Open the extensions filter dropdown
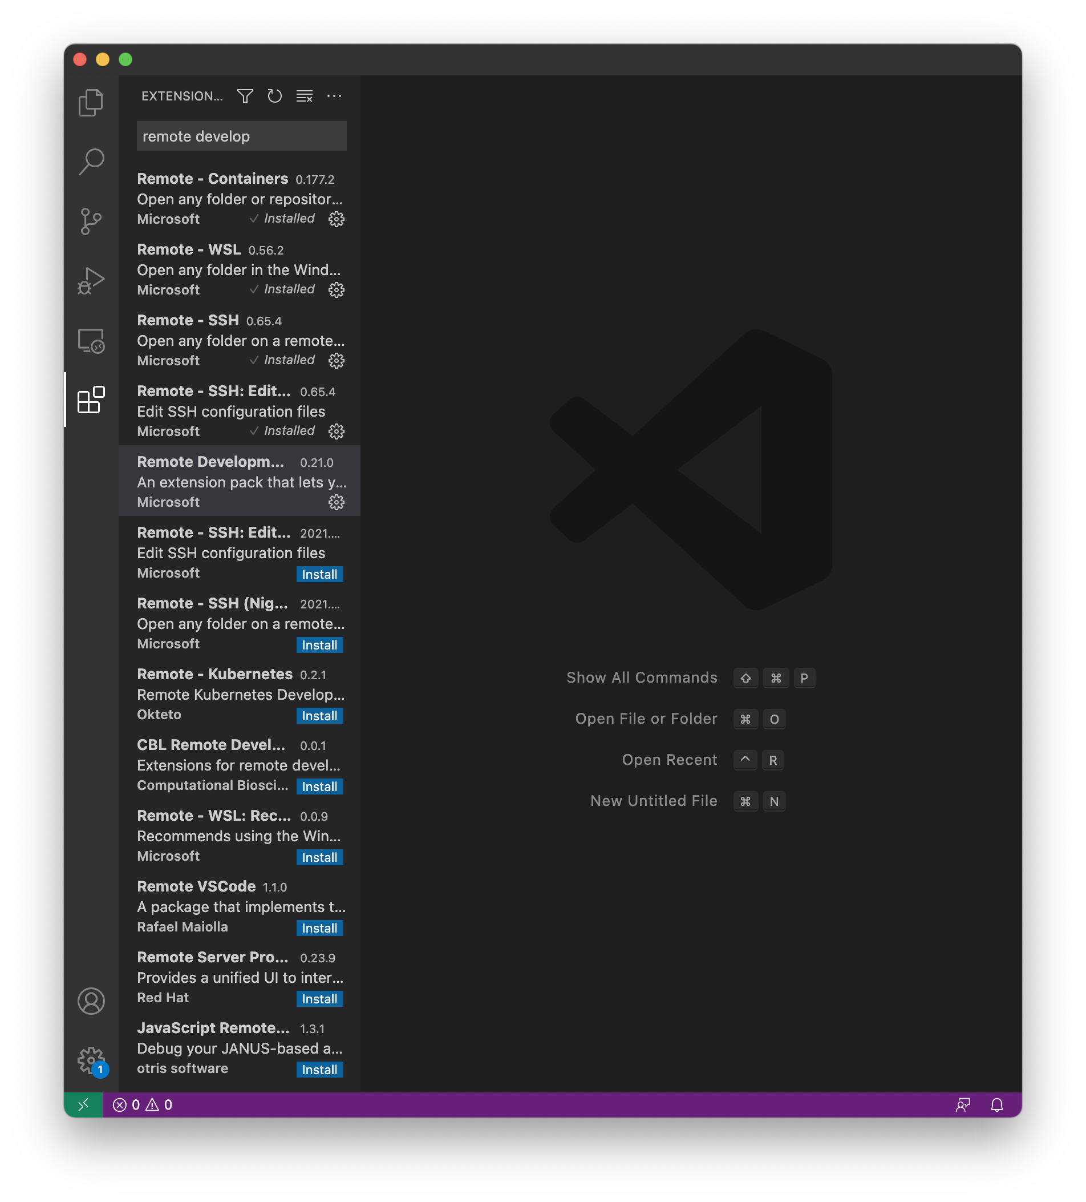Screen dimensions: 1086x1202 click(x=245, y=96)
